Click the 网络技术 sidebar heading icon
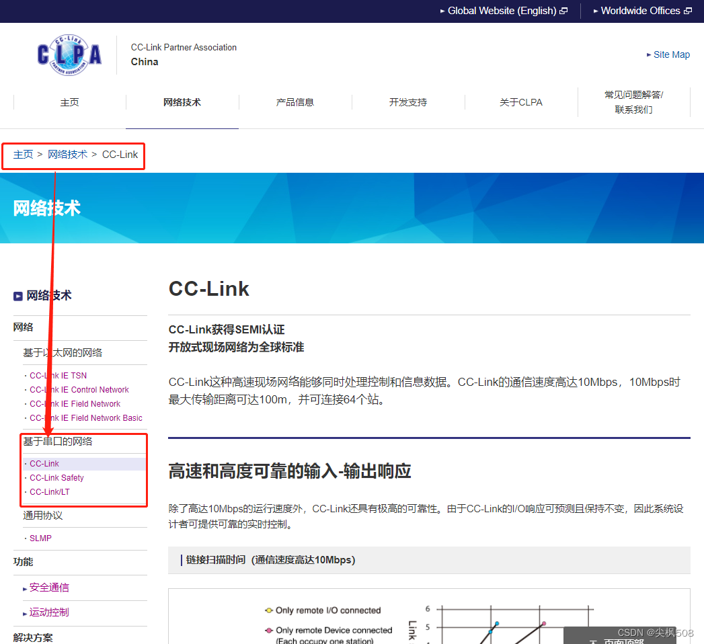This screenshot has width=704, height=644. 18,296
